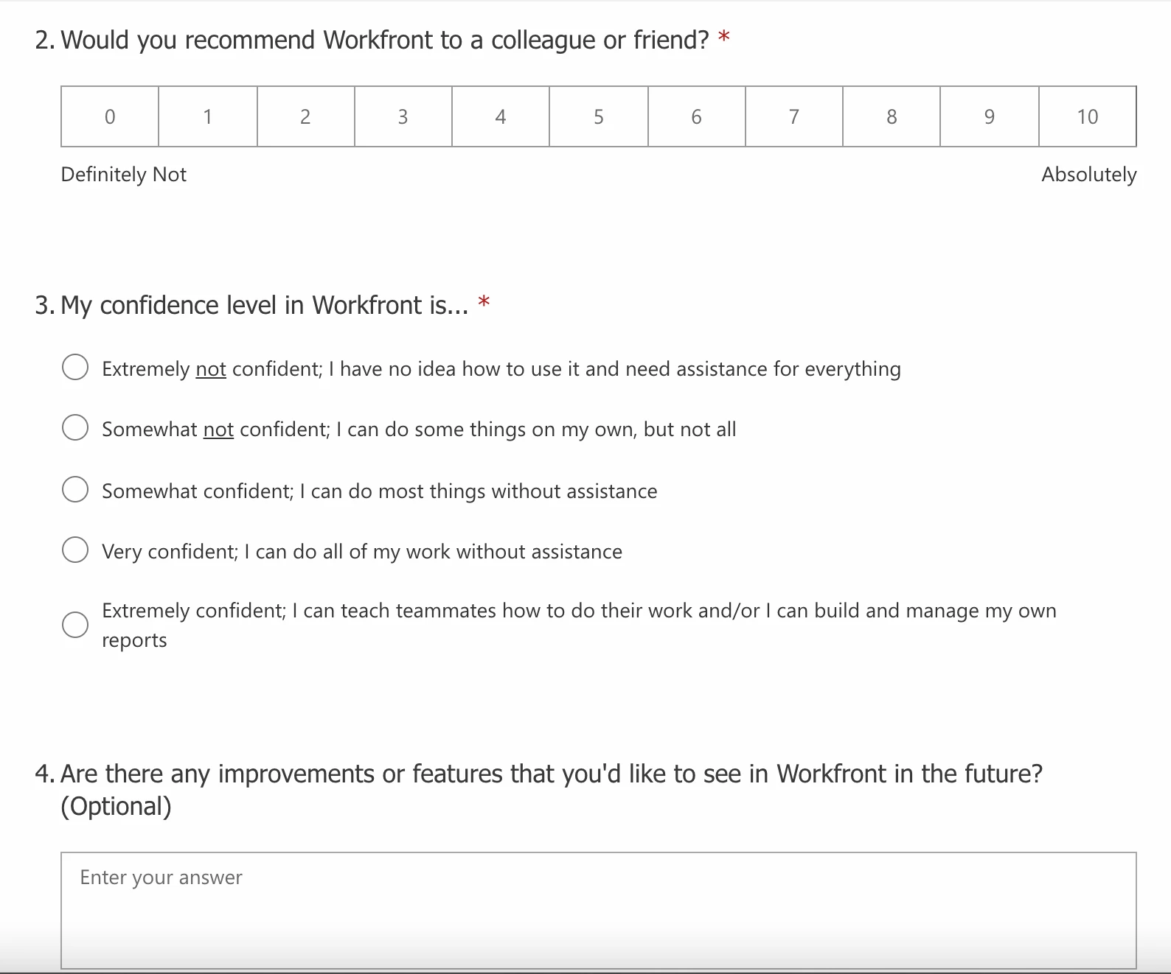Pick rating 3 on the scale
1171x974 pixels.
click(x=403, y=116)
